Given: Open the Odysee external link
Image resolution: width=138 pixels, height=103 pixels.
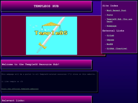Looking at the screenshot, I should (110, 40).
